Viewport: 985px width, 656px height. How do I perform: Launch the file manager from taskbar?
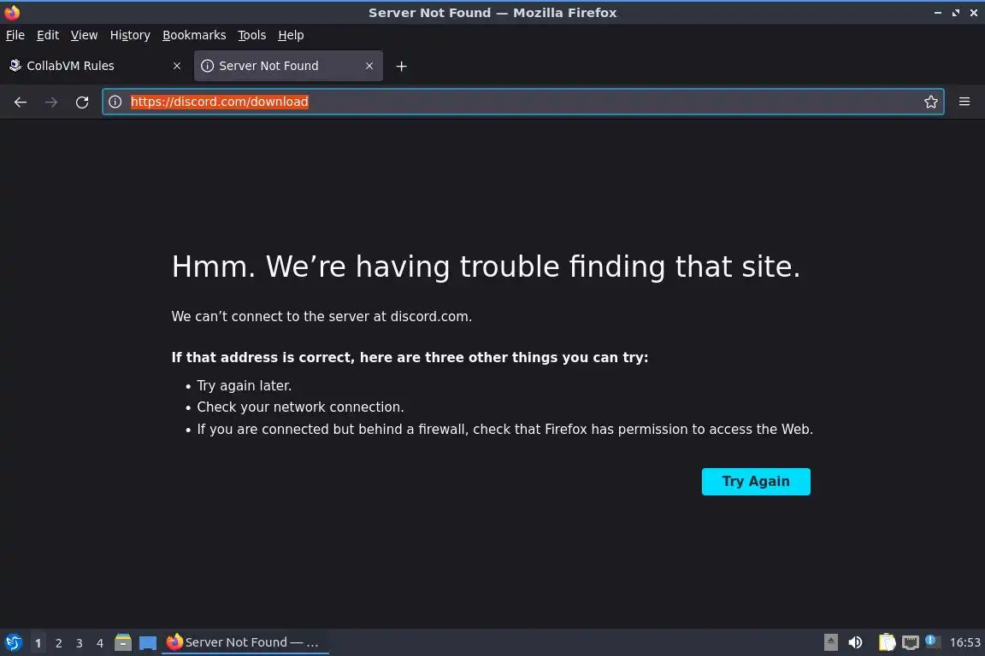coord(123,642)
